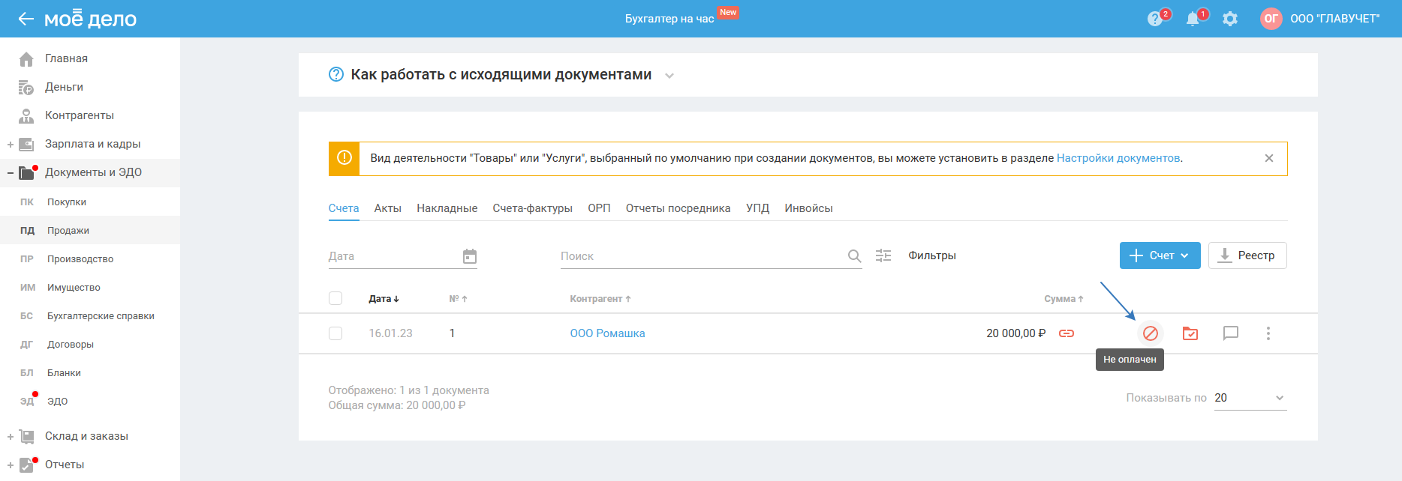Open the calendar date picker icon
1402x481 pixels.
pyautogui.click(x=470, y=256)
